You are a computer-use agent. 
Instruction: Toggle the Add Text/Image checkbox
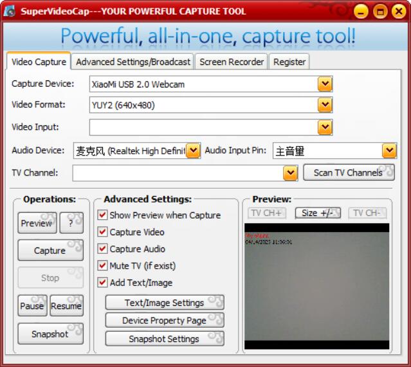(x=102, y=282)
